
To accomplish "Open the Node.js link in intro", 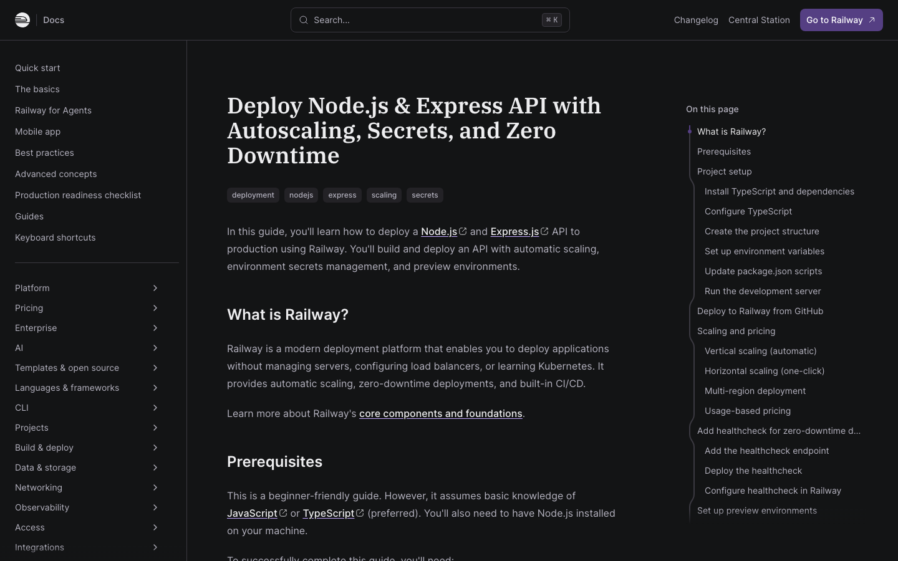I will [x=439, y=231].
